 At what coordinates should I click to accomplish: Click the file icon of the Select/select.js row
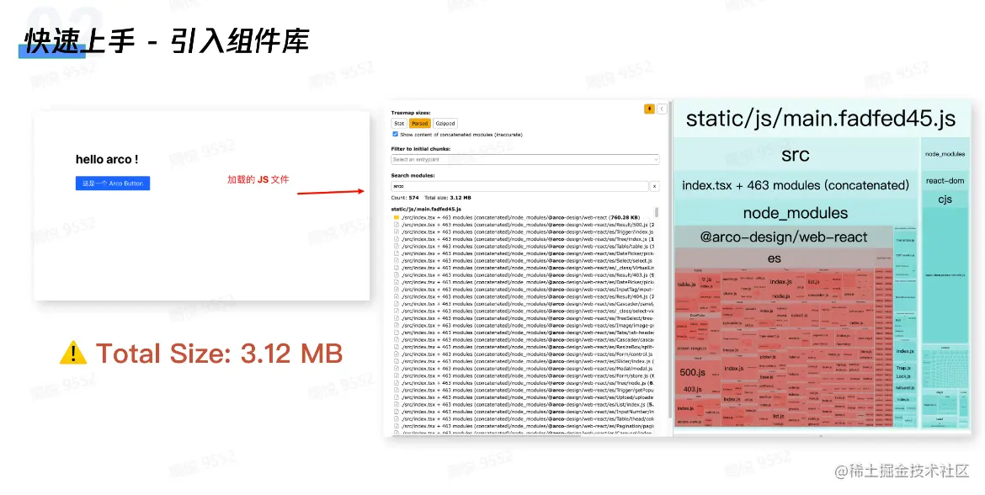(x=397, y=261)
